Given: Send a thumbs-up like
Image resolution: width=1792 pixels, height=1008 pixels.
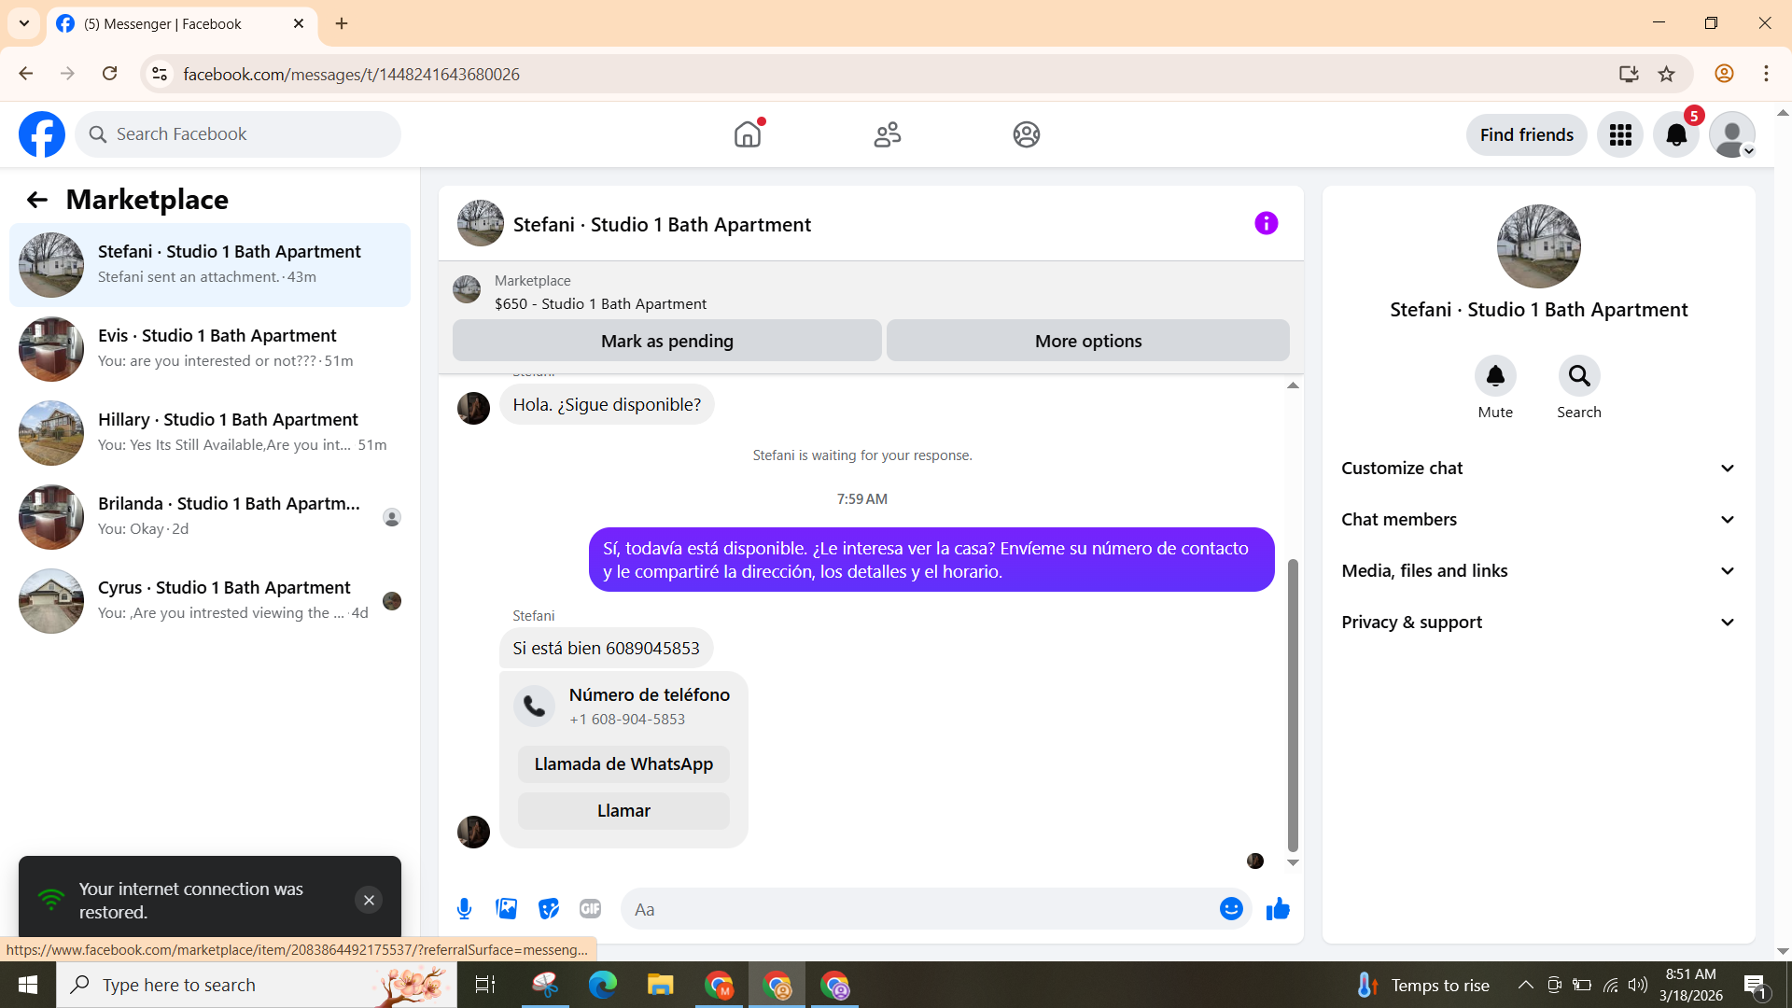Looking at the screenshot, I should click(x=1278, y=909).
